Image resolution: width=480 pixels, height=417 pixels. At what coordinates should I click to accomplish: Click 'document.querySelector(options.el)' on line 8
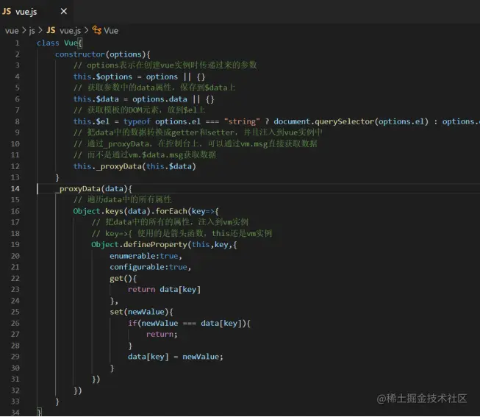coord(351,121)
